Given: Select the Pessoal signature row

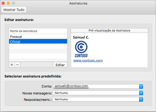Looking at the screenshot, I should click(x=38, y=37).
